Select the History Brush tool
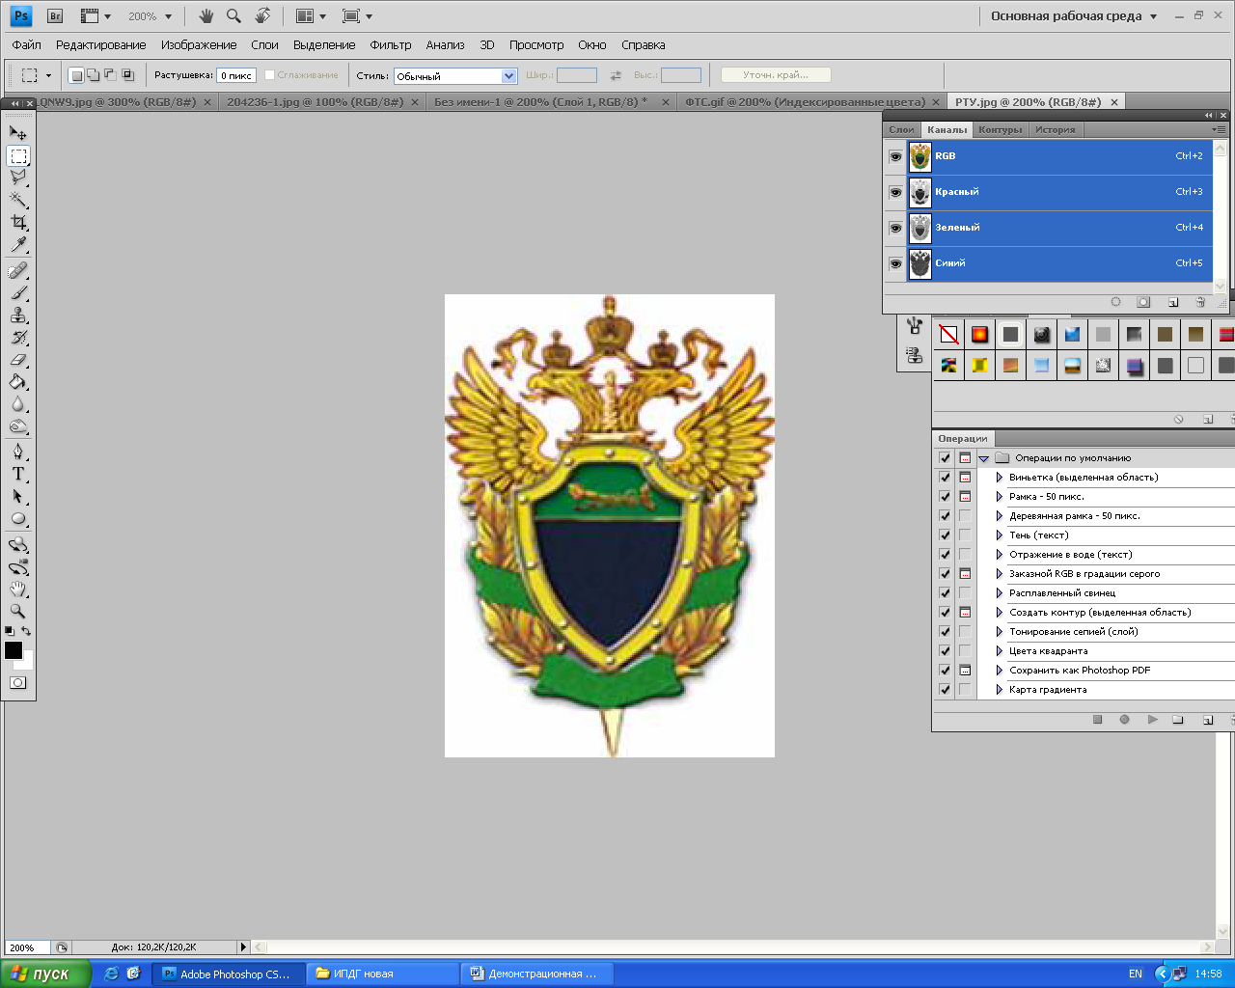The width and height of the screenshot is (1235, 988). pyautogui.click(x=18, y=337)
